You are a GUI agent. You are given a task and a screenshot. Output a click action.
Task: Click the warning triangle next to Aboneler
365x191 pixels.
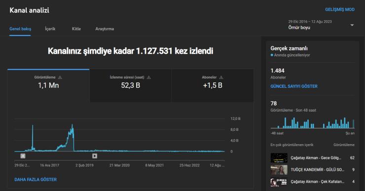[x=221, y=77]
